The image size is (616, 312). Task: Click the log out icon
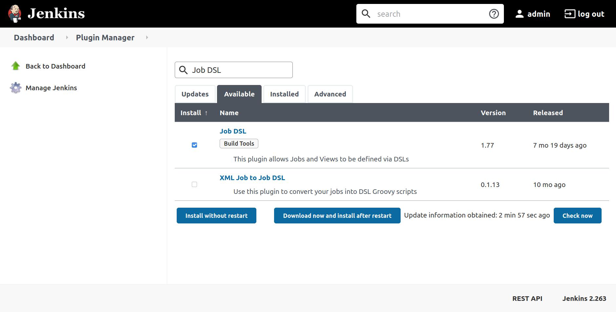(x=569, y=13)
